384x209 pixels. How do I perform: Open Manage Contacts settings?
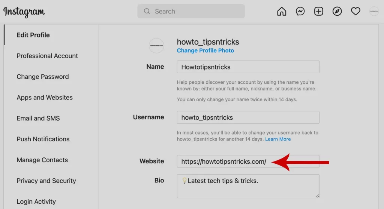[x=42, y=160]
